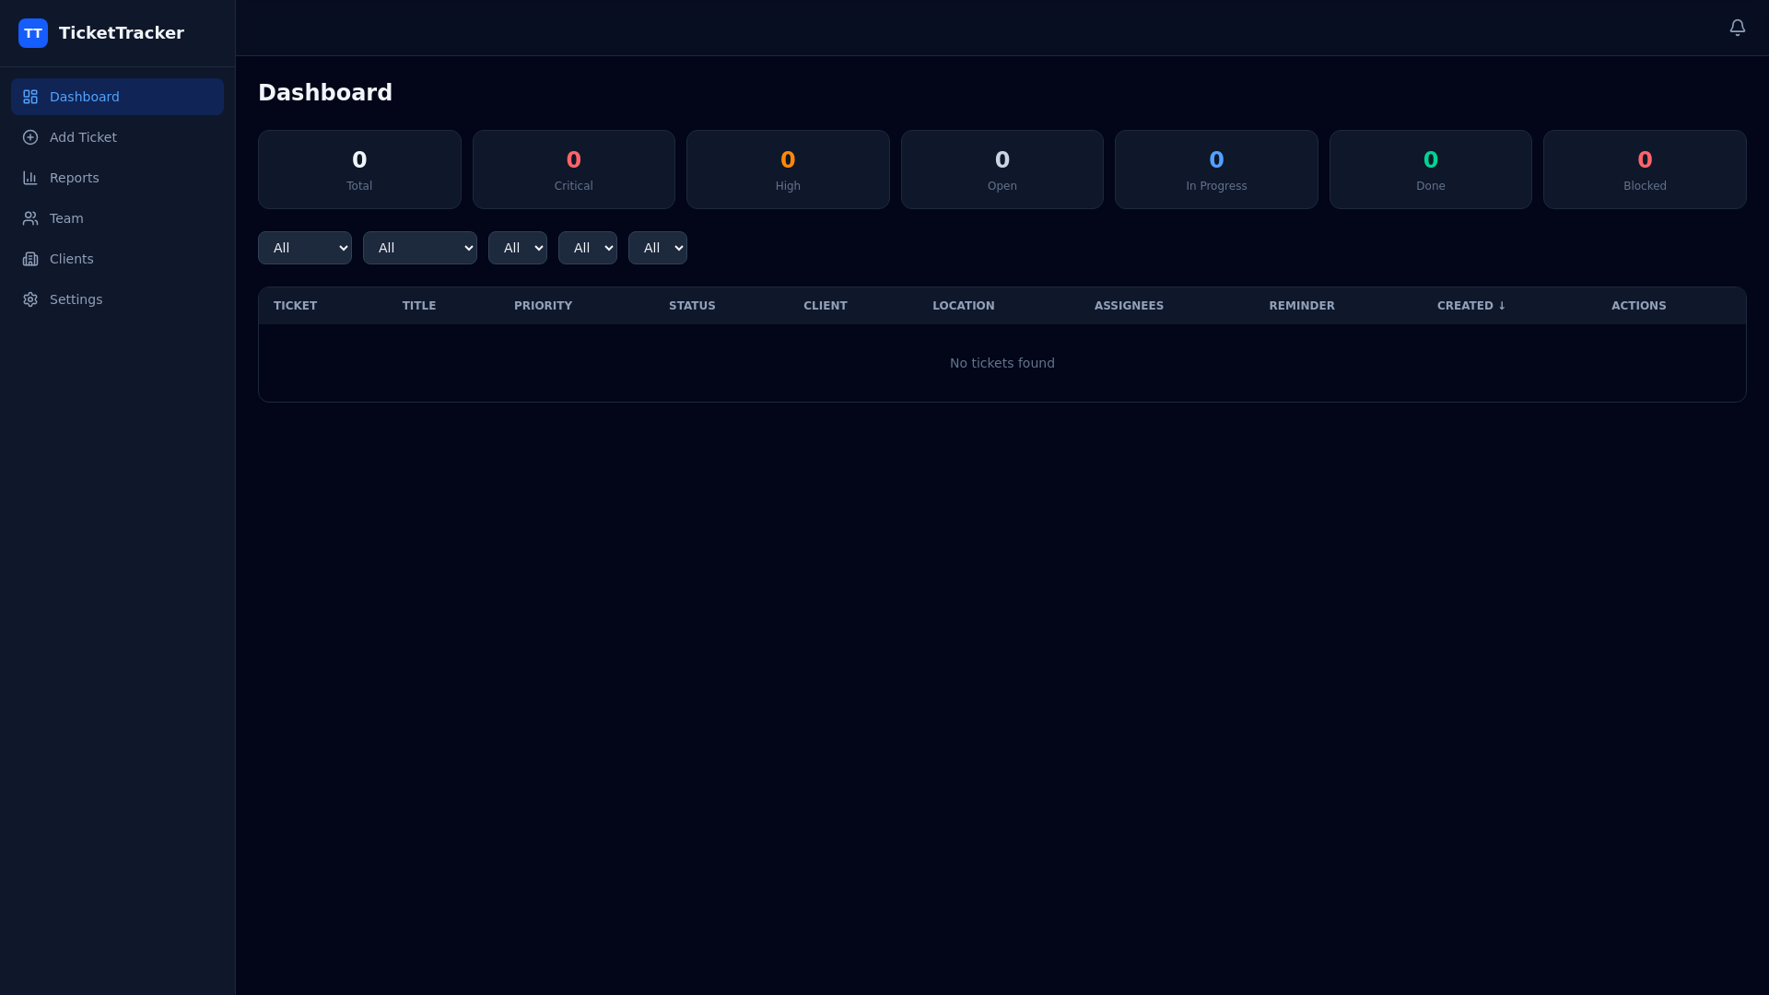Click the Open tickets stat card

[1002, 170]
